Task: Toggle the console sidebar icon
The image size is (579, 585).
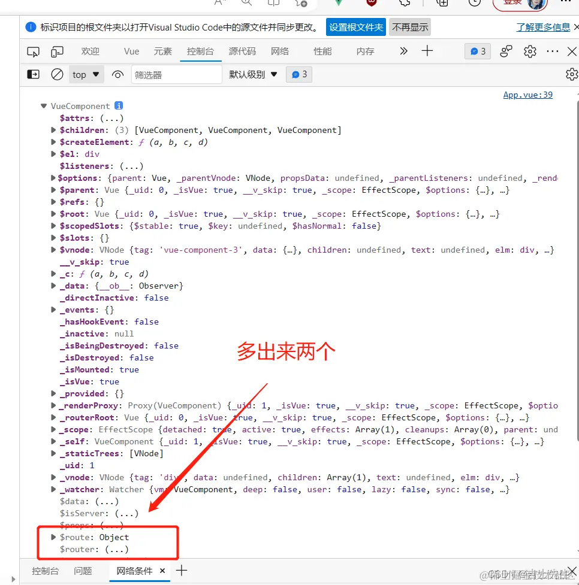Action: pyautogui.click(x=33, y=75)
